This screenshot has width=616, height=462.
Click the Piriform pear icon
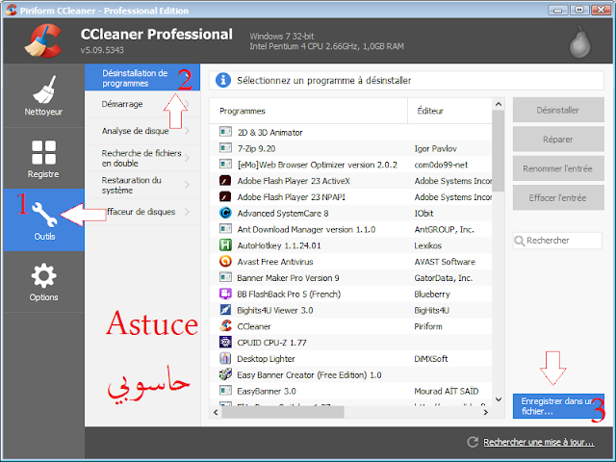579,42
